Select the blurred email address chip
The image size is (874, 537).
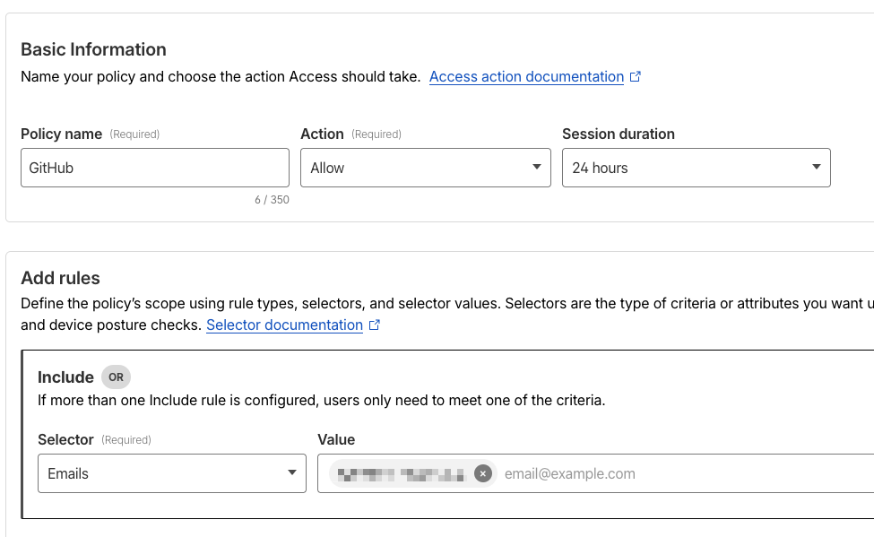(401, 474)
